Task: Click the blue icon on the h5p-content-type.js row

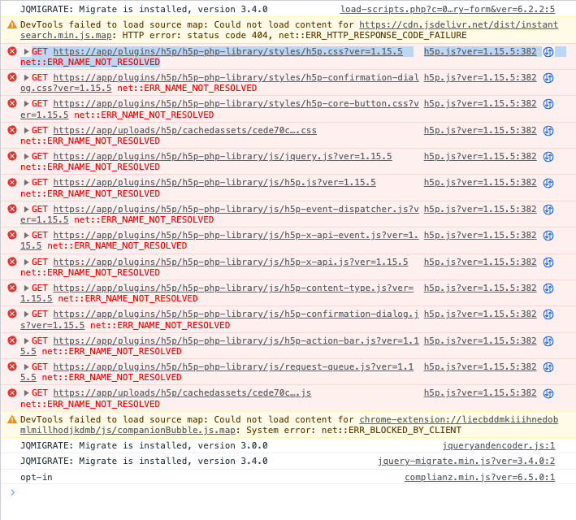Action: (548, 288)
